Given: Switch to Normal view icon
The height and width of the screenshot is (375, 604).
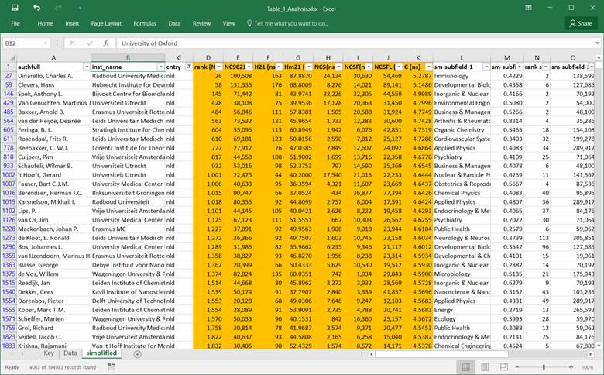Looking at the screenshot, I should pyautogui.click(x=465, y=367).
